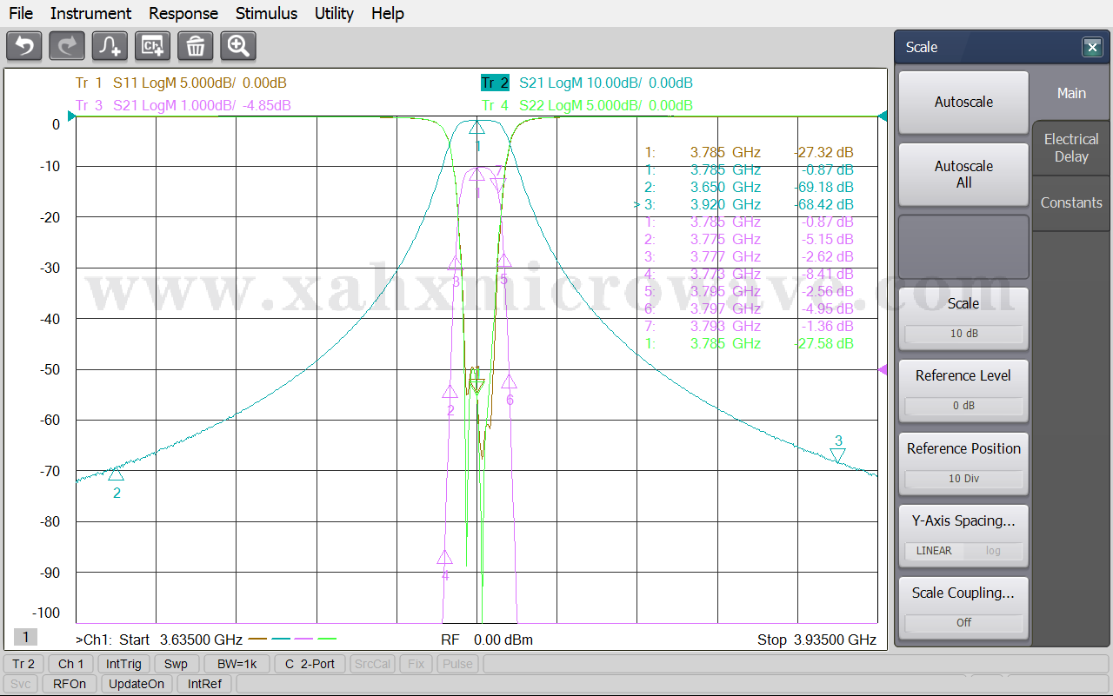The width and height of the screenshot is (1113, 696).
Task: Switch to the Main tab
Action: (x=1071, y=93)
